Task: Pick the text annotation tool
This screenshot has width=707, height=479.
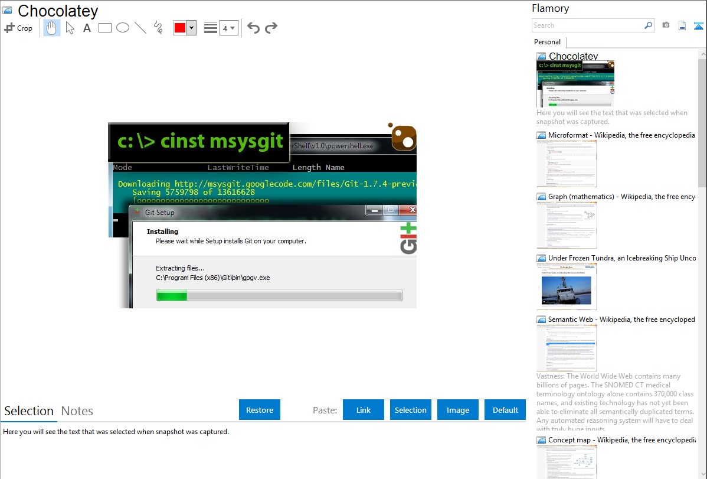Action: 87,28
